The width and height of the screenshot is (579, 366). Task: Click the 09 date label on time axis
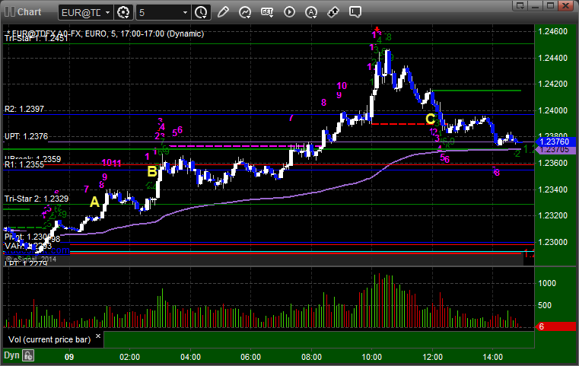[x=69, y=357]
